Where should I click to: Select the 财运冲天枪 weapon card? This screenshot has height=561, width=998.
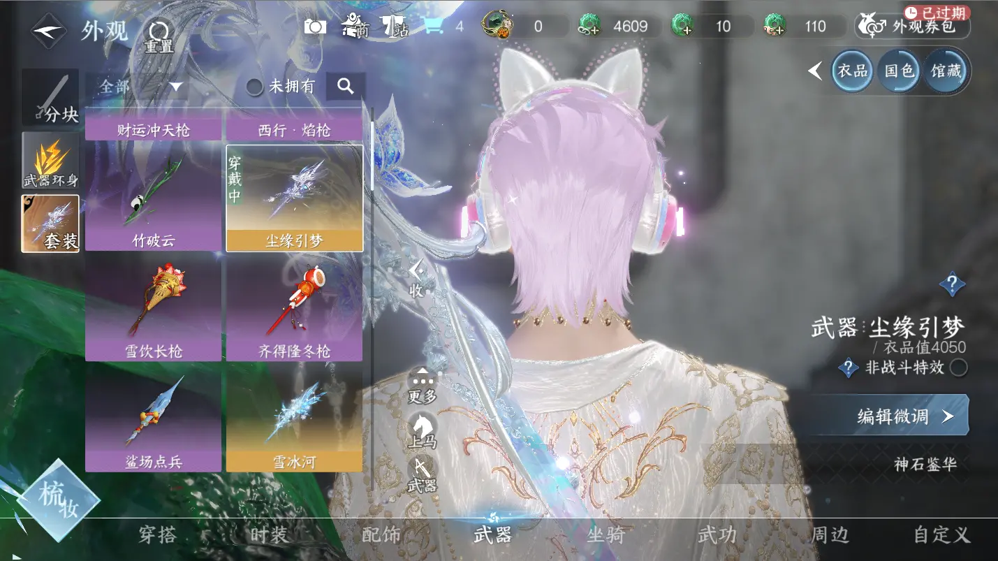click(153, 124)
